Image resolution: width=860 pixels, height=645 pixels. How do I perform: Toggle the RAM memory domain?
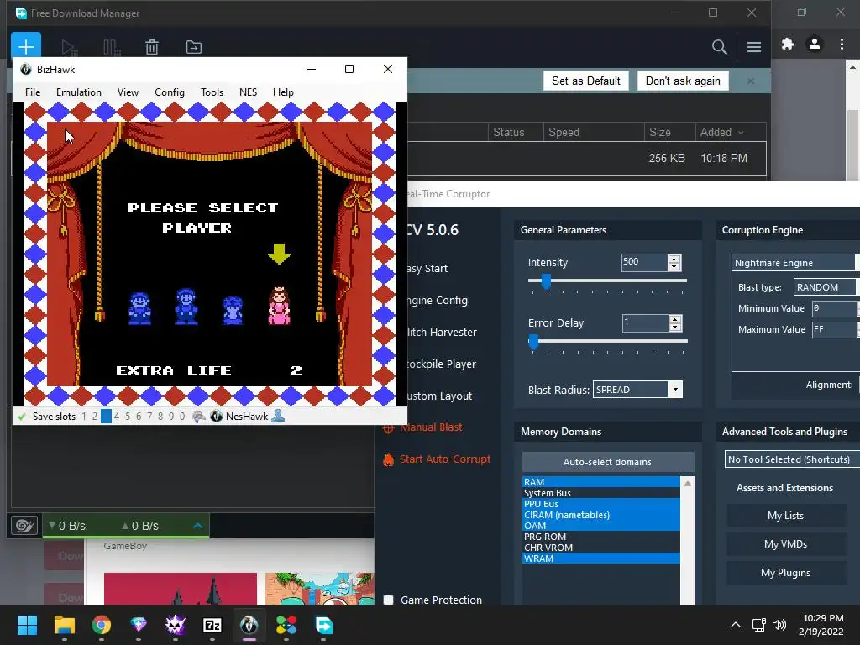pos(601,481)
